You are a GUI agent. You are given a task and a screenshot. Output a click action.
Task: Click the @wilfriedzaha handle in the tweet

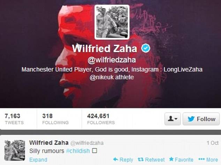click(x=87, y=143)
